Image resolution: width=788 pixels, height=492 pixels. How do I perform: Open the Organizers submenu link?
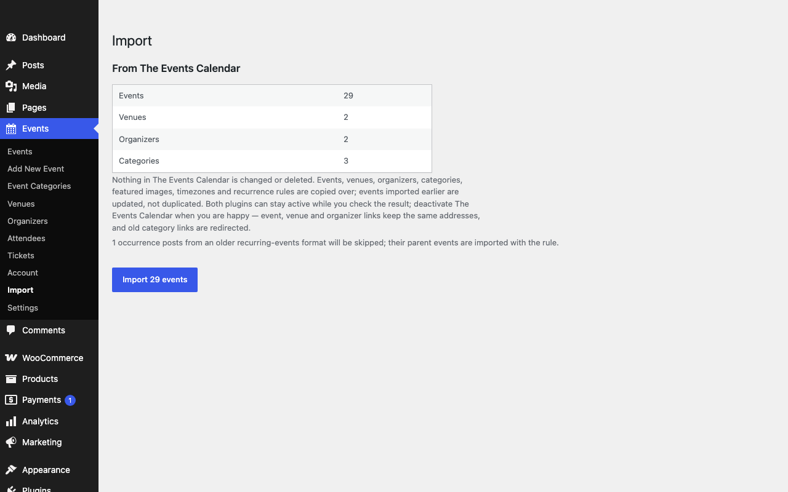pyautogui.click(x=28, y=221)
